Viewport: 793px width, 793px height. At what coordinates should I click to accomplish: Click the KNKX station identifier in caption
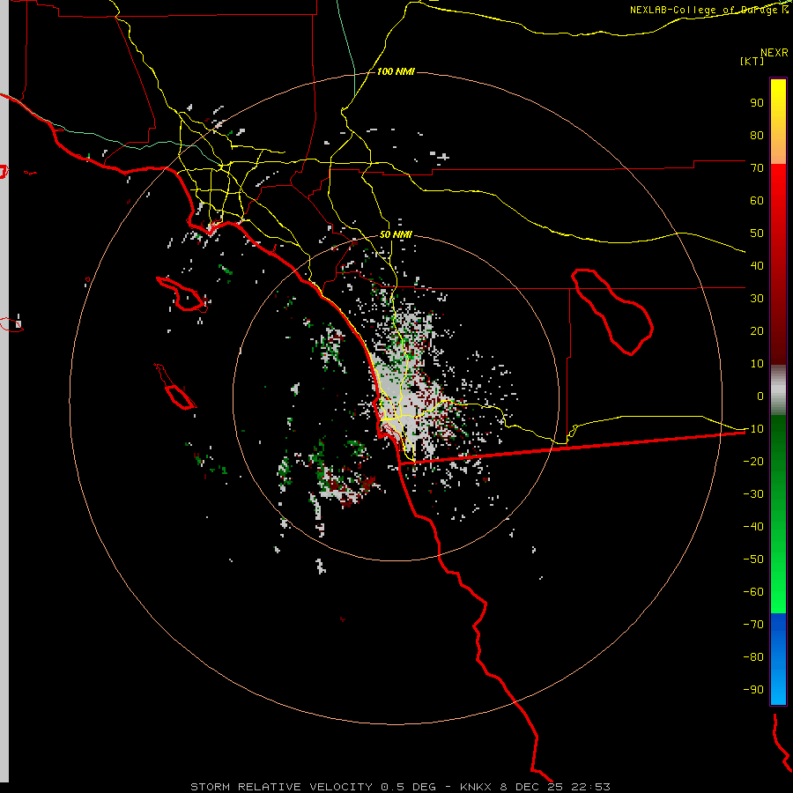point(476,787)
